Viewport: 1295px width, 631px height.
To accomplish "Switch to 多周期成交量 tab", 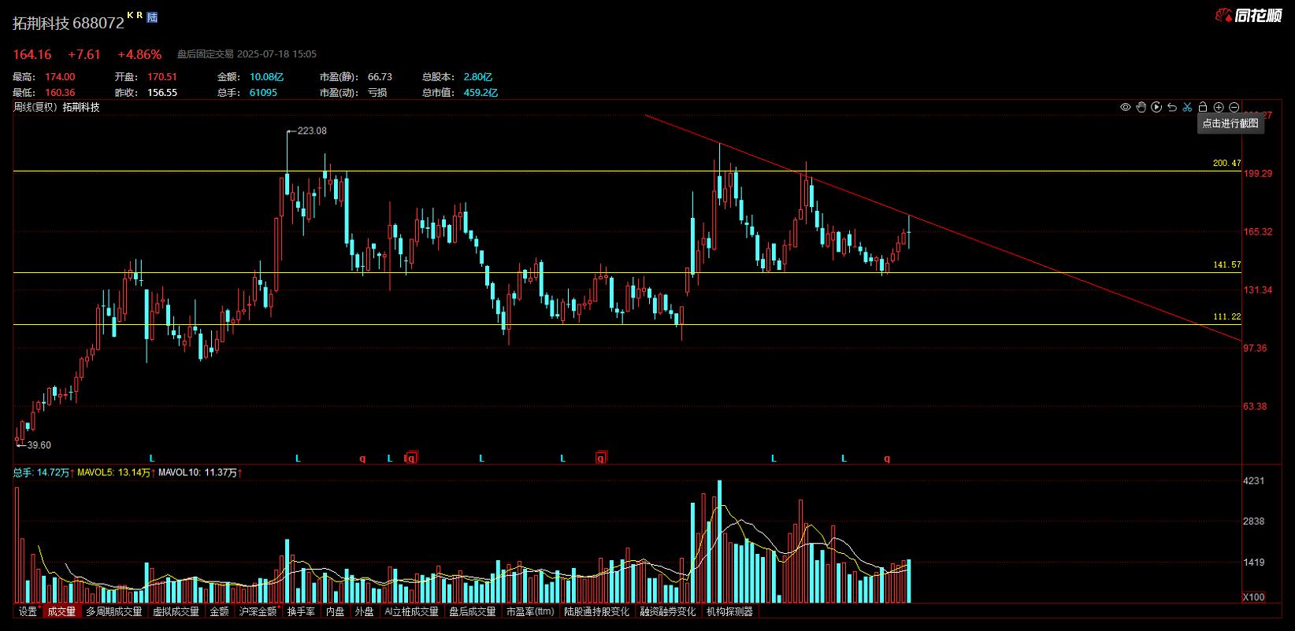I will pyautogui.click(x=113, y=611).
